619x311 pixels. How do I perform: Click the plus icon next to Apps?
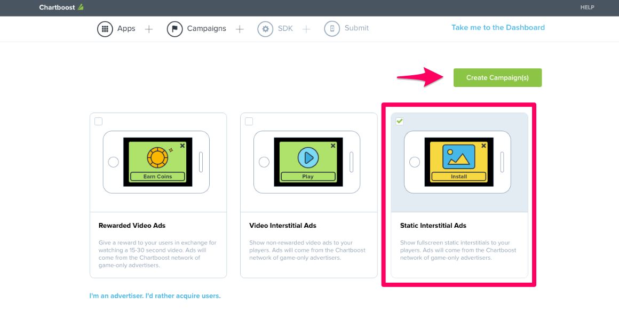click(148, 29)
